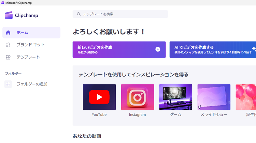Click AI でビデオを作成する button

click(213, 49)
